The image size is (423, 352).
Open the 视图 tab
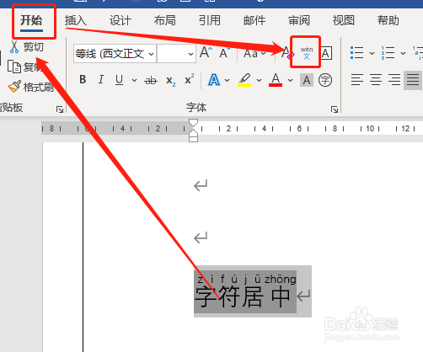[x=344, y=20]
